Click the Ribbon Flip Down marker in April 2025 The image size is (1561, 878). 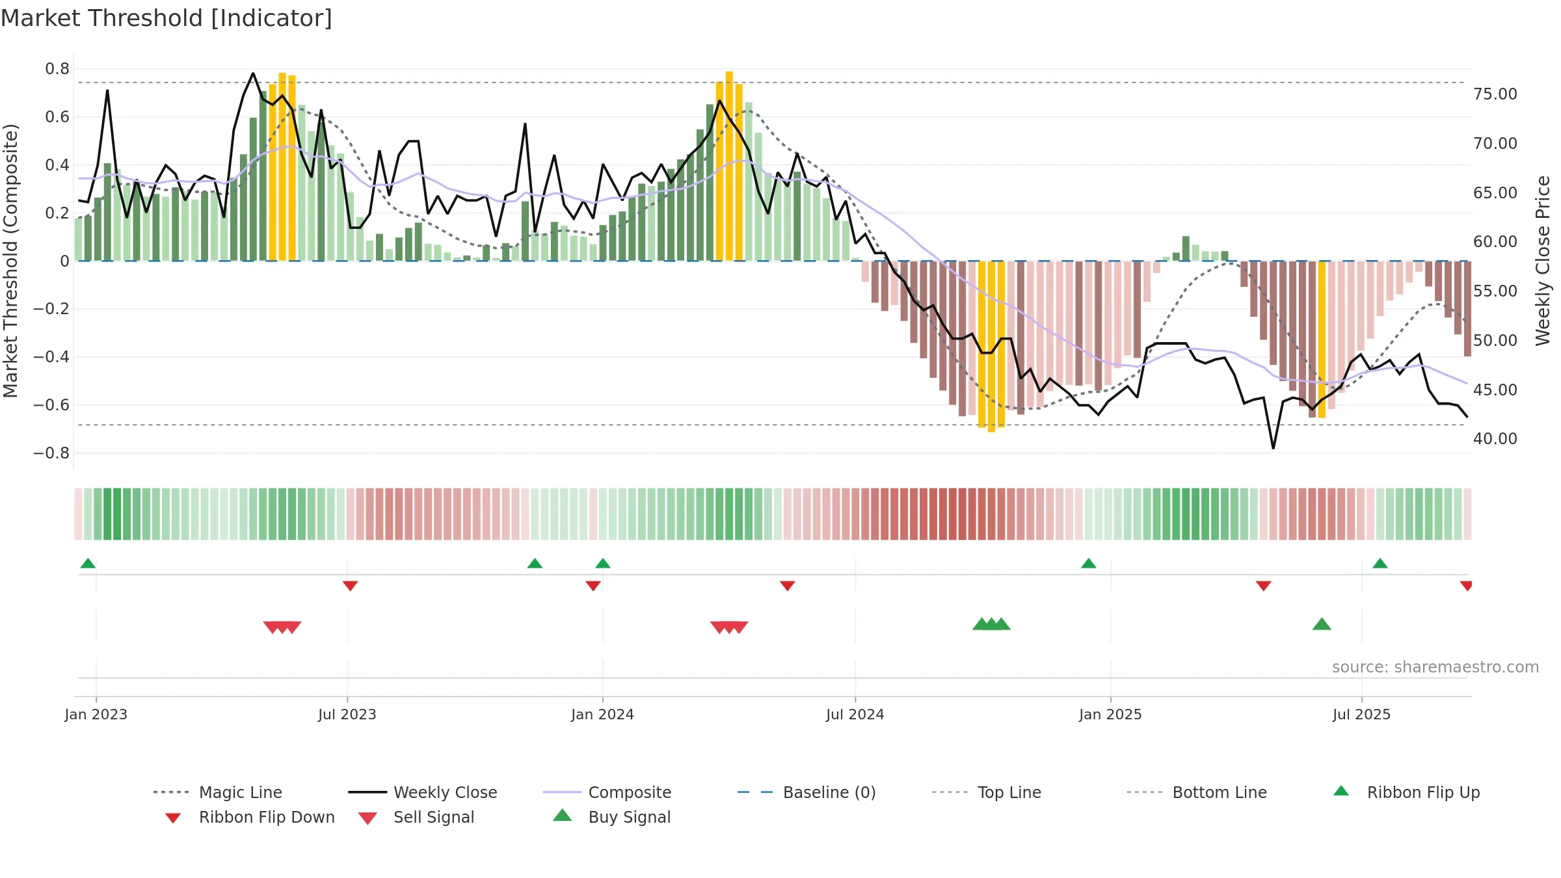click(1264, 586)
